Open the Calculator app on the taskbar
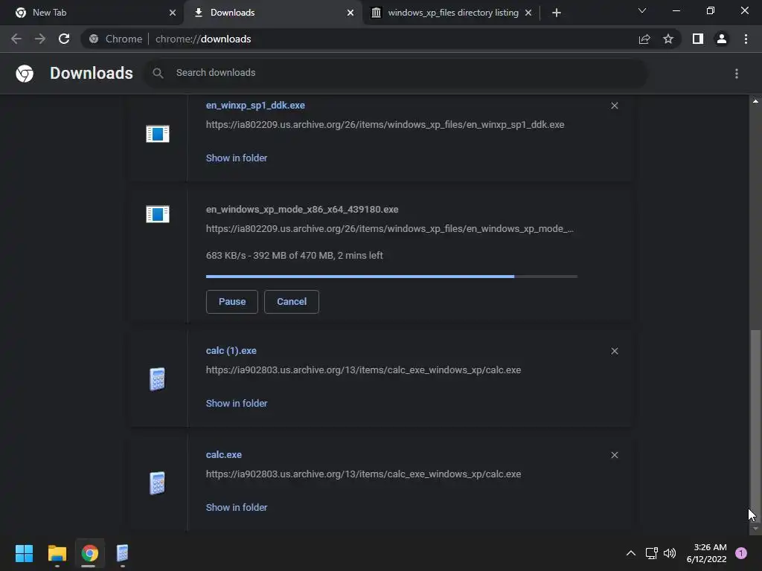Screen dimensions: 762x571 coord(122,553)
